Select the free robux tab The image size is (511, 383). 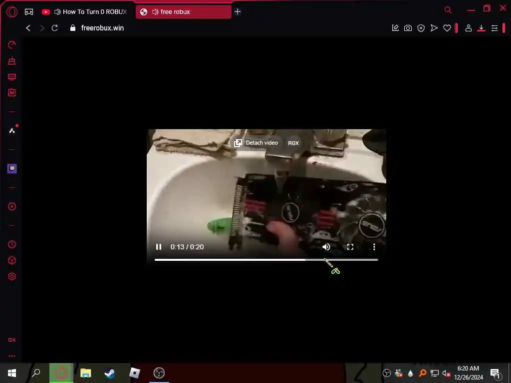(x=184, y=12)
